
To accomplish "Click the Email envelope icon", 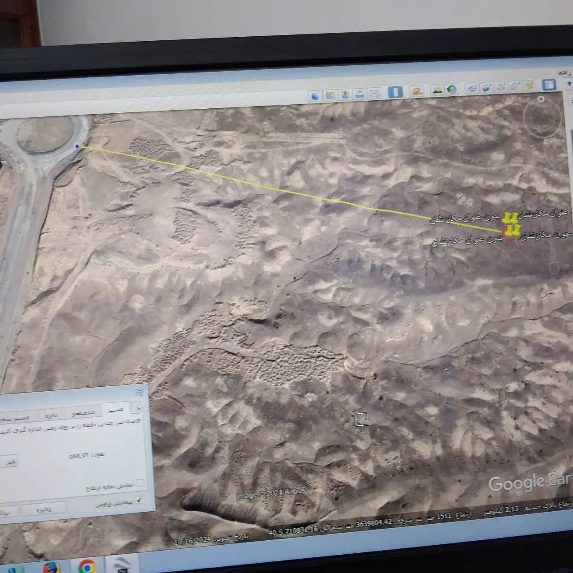I will pos(374,93).
